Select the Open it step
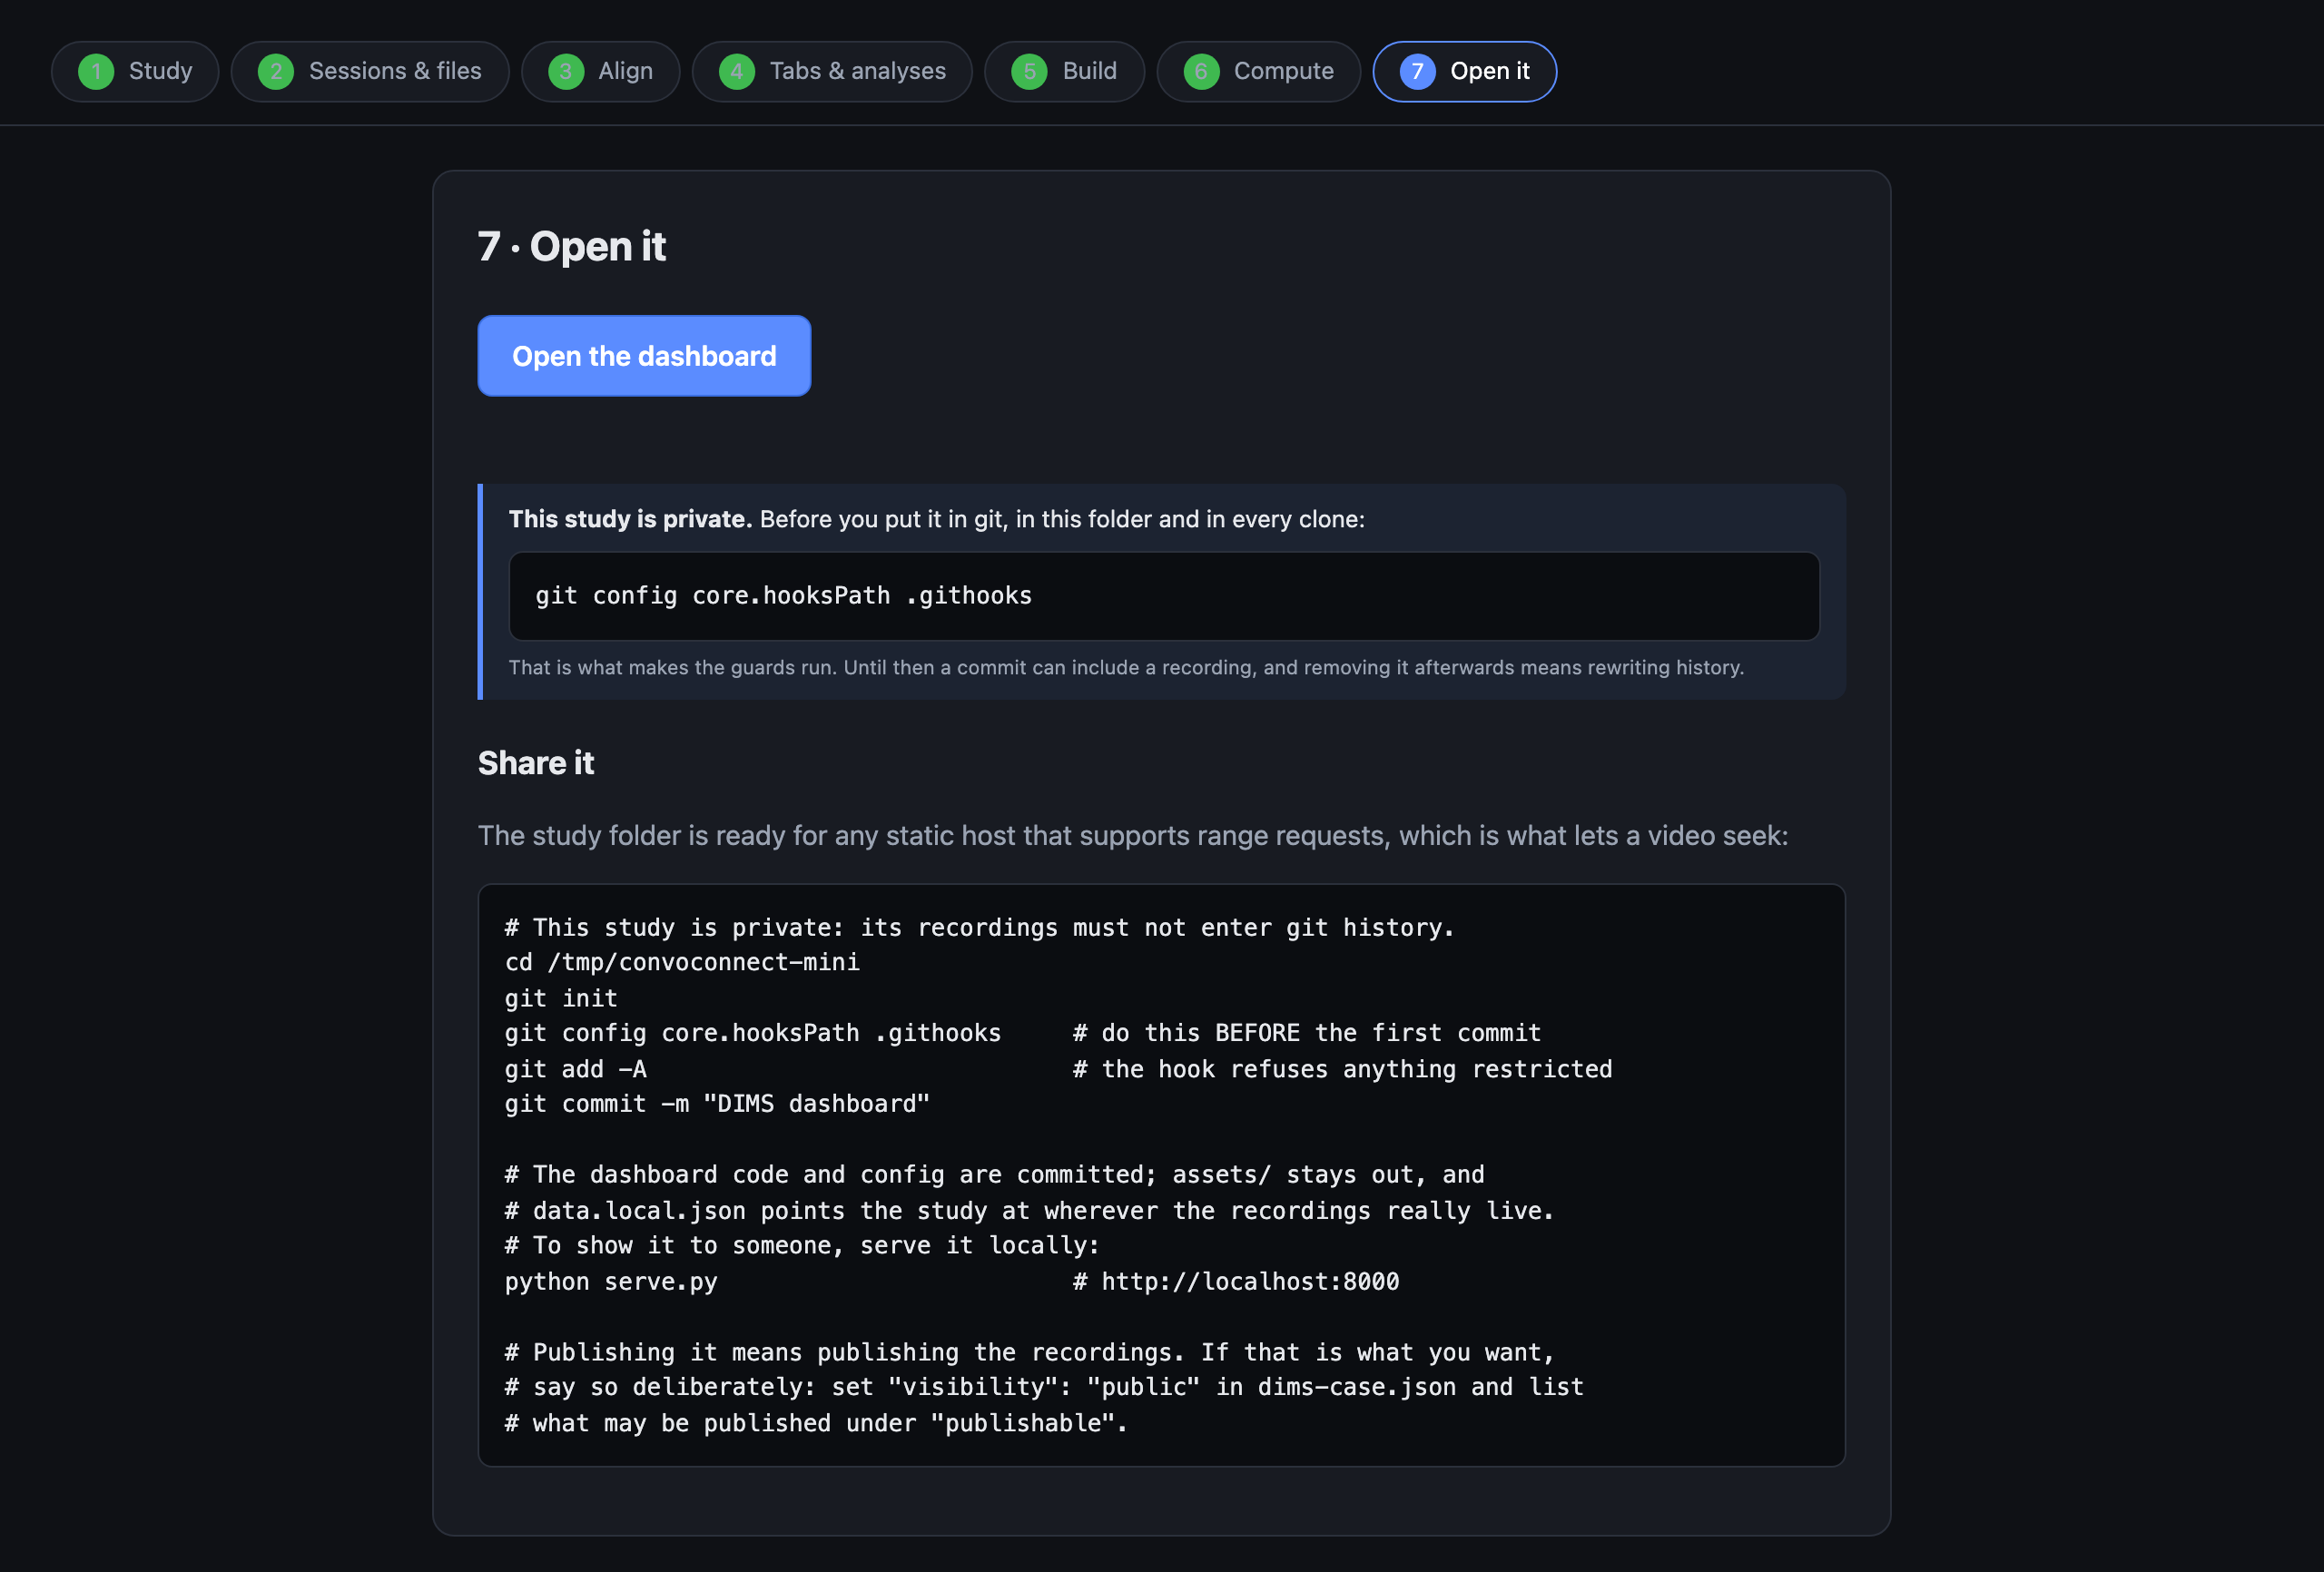 point(1465,71)
